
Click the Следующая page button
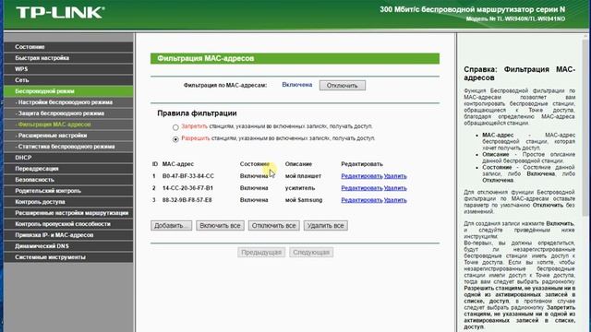(x=311, y=252)
